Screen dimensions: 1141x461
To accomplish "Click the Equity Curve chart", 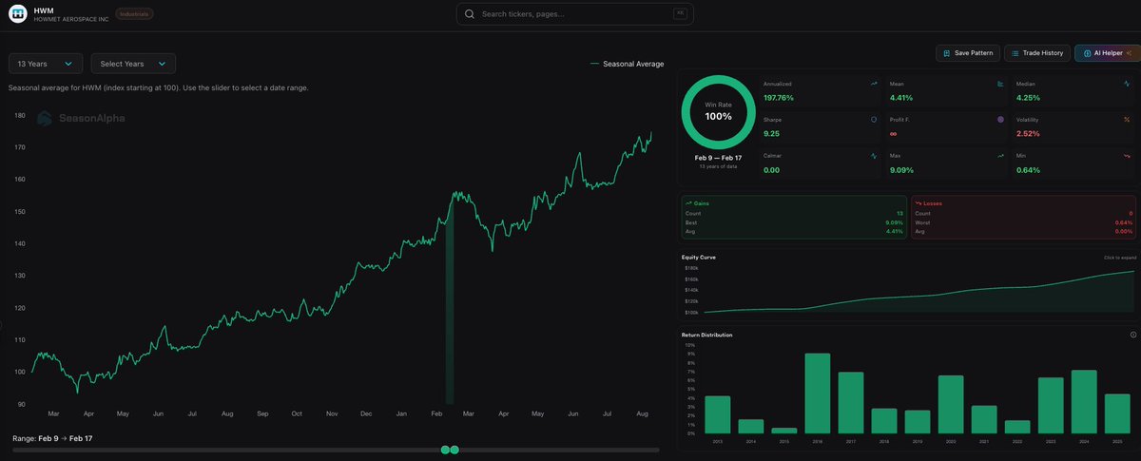I will click(x=909, y=290).
